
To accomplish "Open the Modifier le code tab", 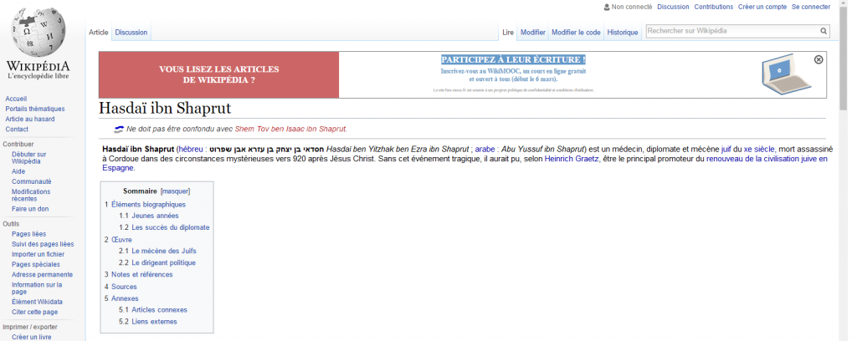I will tap(576, 33).
